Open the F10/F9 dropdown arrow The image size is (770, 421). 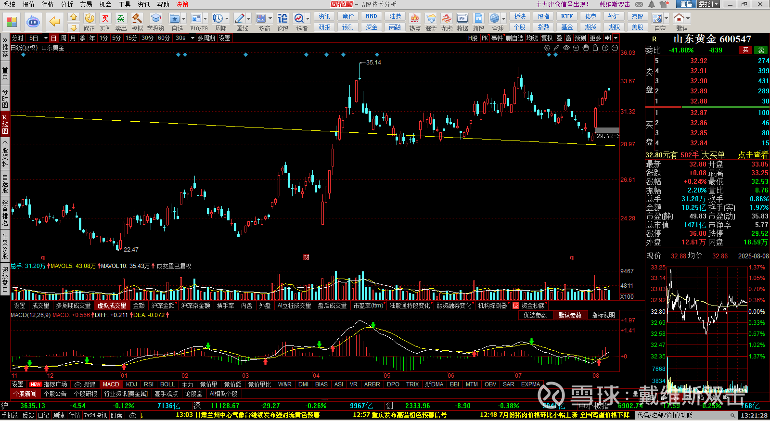(x=205, y=18)
